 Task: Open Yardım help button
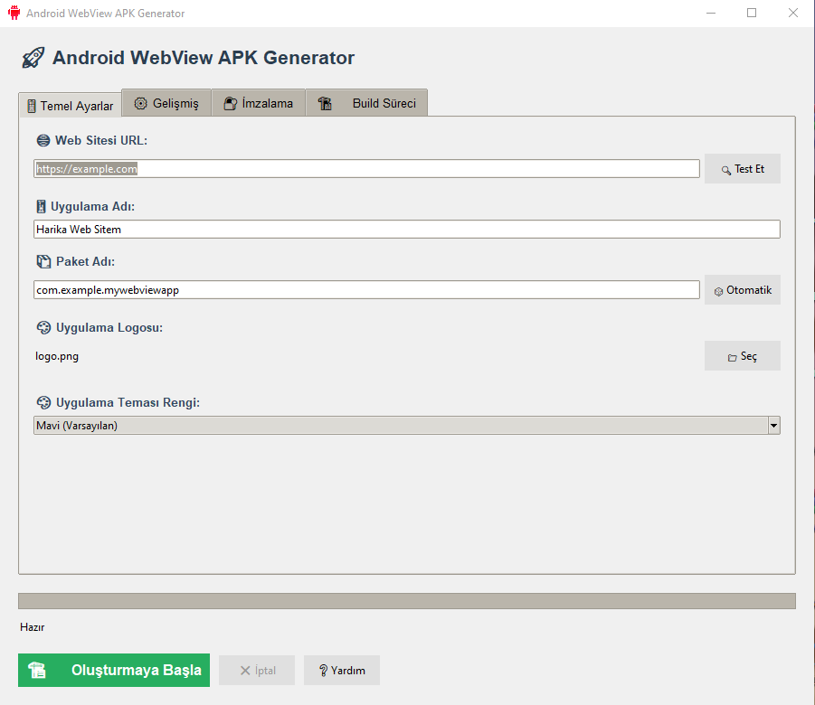[342, 670]
